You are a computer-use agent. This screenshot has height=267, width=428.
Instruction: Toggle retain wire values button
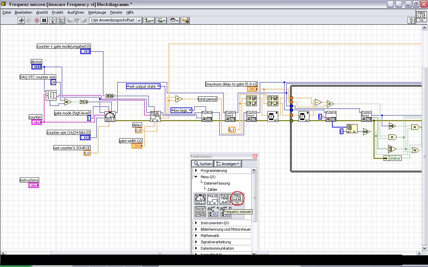61,20
